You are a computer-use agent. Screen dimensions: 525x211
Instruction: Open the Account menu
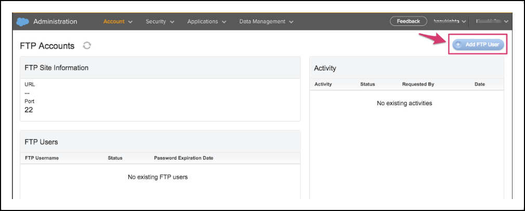(x=118, y=22)
